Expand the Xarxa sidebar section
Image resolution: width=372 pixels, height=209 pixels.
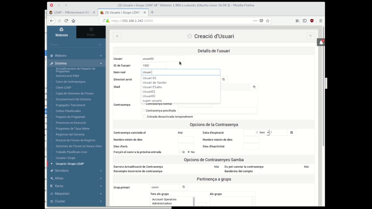tap(76, 186)
